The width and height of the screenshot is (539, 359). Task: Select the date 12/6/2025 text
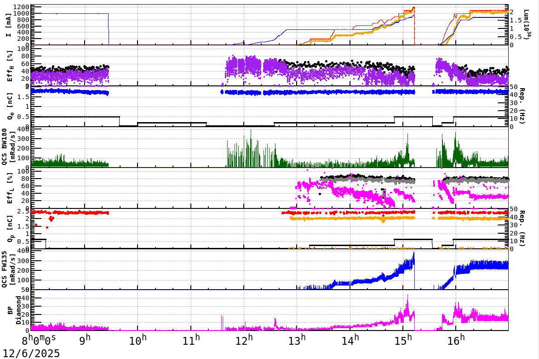point(30,353)
